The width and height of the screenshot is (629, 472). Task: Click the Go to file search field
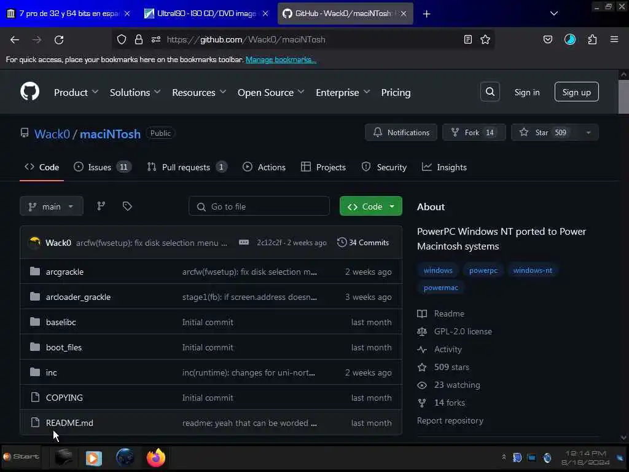[259, 206]
